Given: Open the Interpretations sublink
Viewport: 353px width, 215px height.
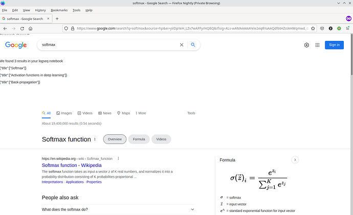Looking at the screenshot, I should coord(52,182).
